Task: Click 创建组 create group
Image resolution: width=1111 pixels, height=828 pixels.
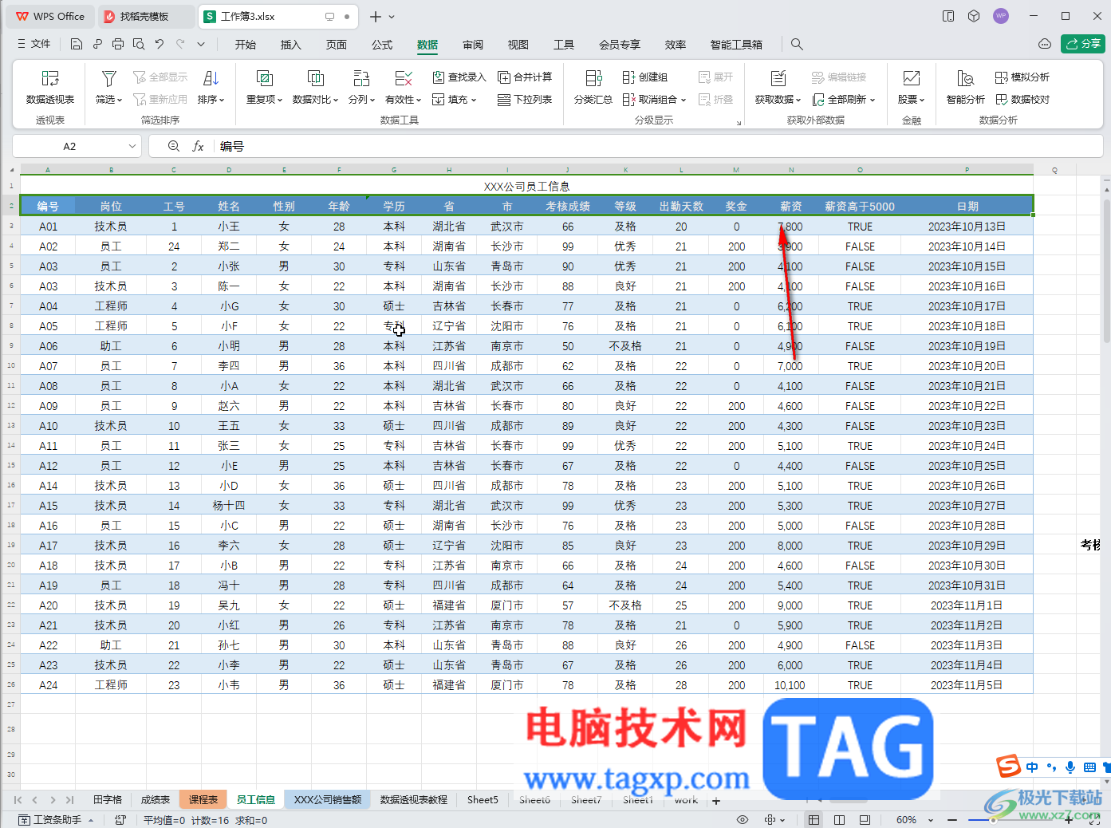Action: (x=645, y=77)
